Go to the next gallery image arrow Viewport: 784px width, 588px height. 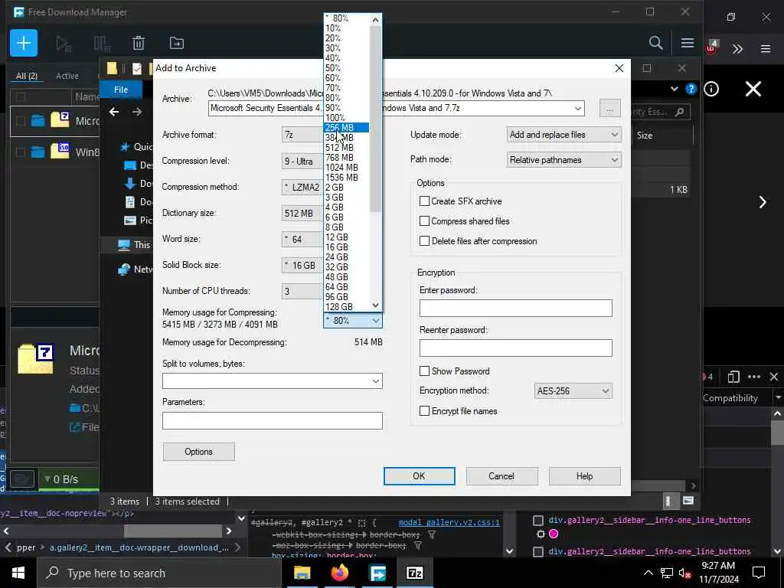pos(763,202)
